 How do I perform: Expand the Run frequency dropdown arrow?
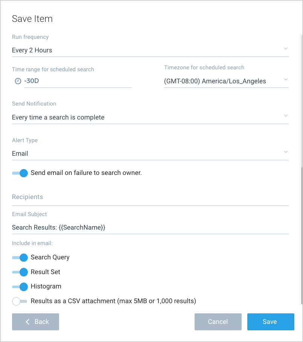pyautogui.click(x=286, y=49)
